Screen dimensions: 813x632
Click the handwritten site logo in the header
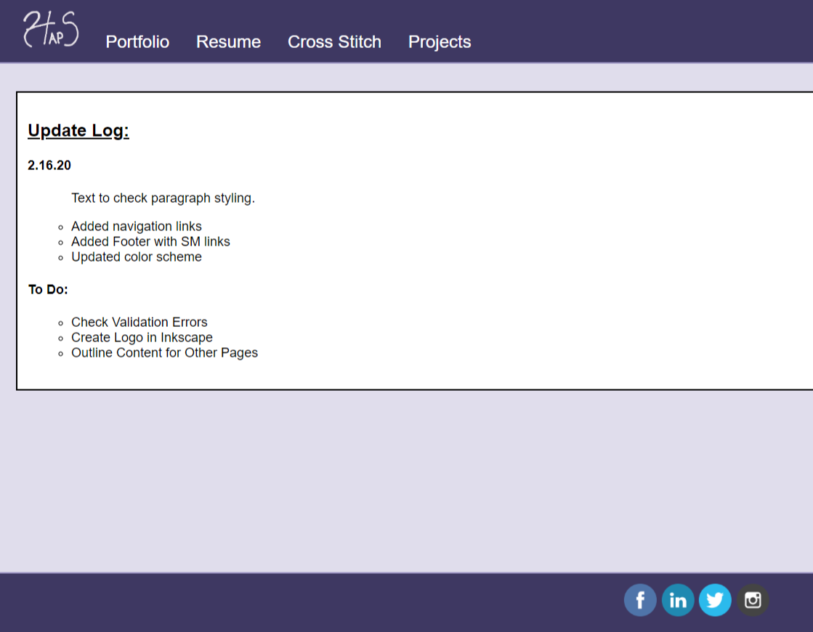coord(50,30)
